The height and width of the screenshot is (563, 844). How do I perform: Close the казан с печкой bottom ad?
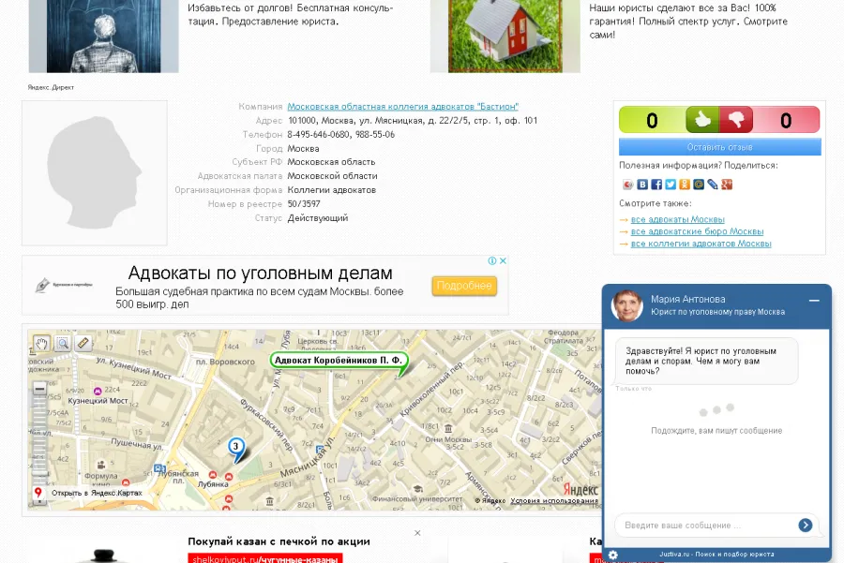(417, 533)
